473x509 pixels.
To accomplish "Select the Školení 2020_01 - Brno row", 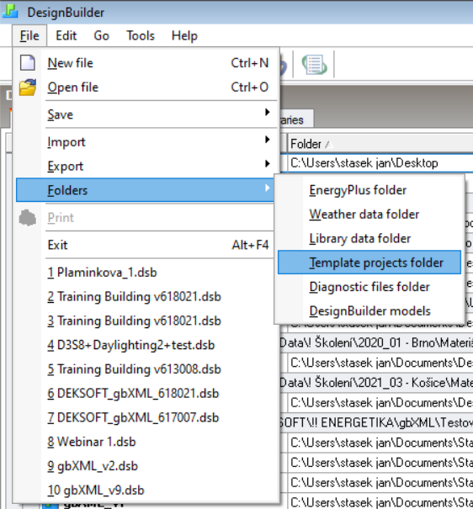I will tap(376, 342).
